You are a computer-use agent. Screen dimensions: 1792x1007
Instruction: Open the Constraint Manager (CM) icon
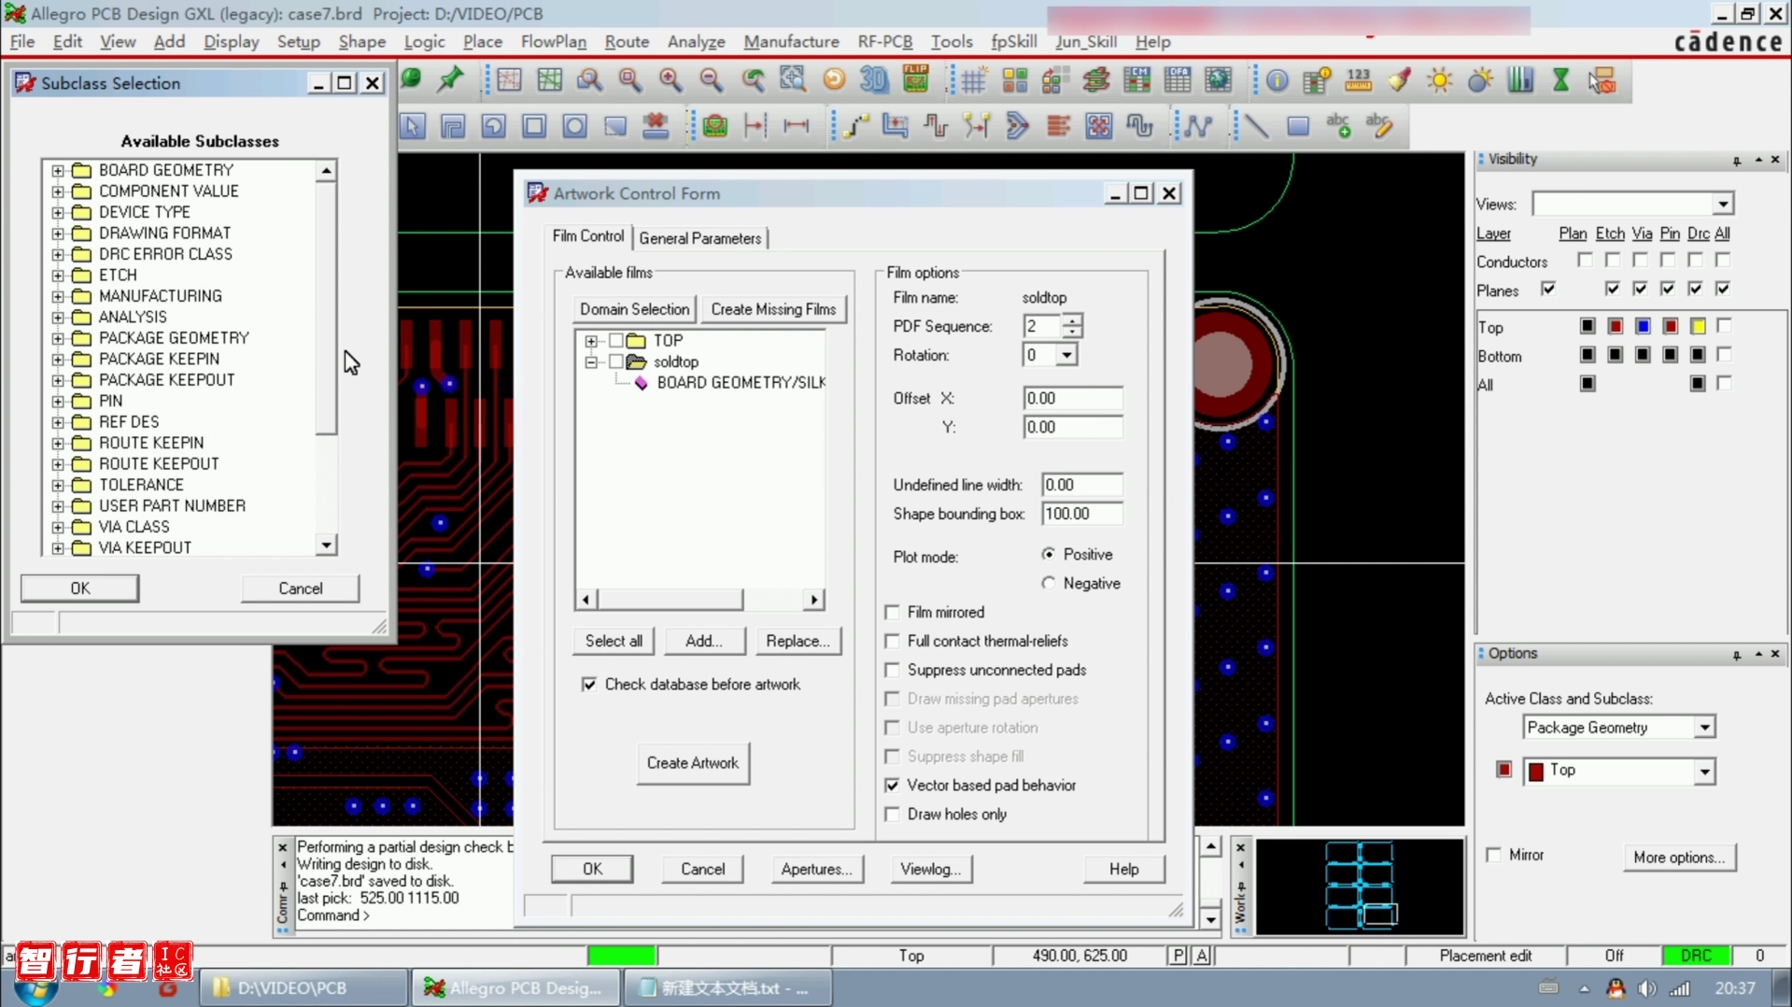1136,80
